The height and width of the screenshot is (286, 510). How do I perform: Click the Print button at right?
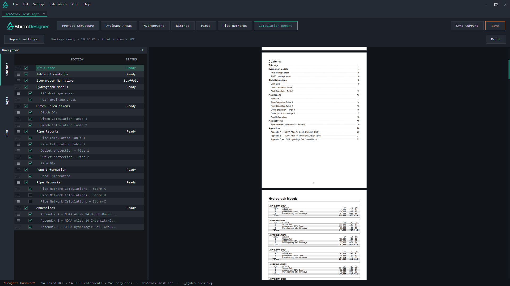click(x=496, y=39)
